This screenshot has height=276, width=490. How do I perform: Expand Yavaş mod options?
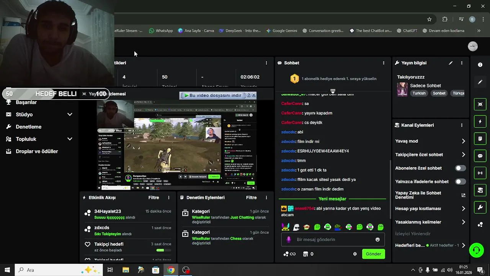(x=463, y=141)
